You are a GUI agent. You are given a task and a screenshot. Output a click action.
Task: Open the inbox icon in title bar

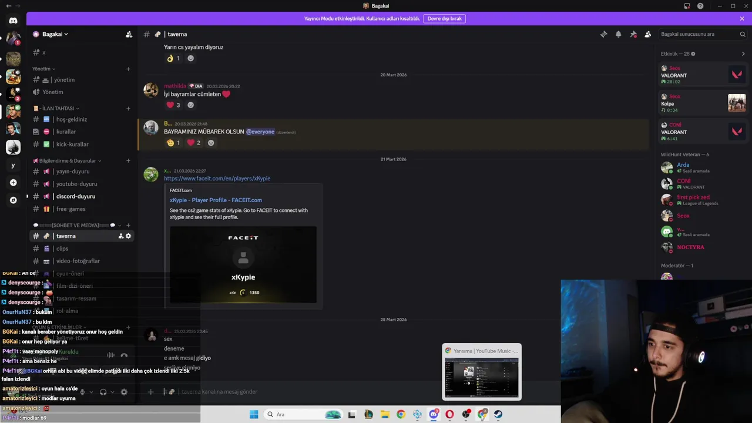687,6
